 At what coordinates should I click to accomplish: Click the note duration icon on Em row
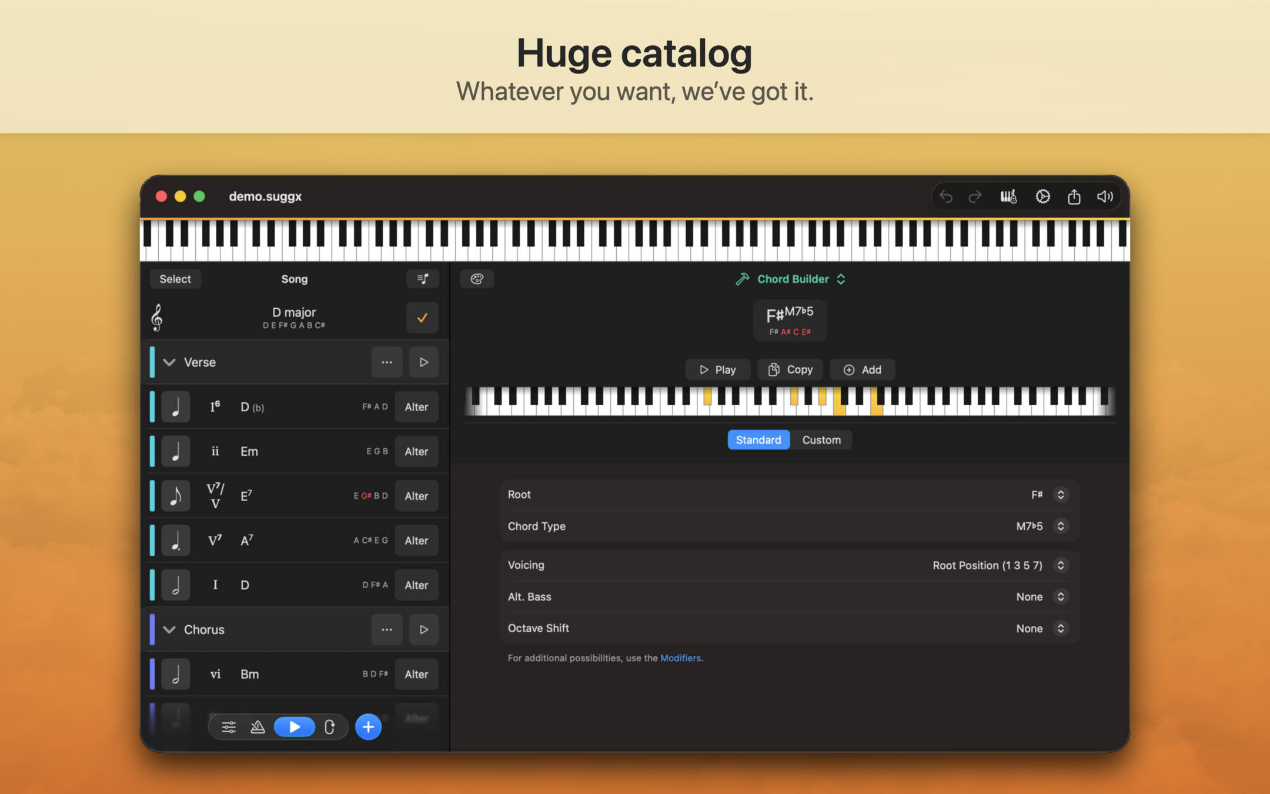click(176, 452)
